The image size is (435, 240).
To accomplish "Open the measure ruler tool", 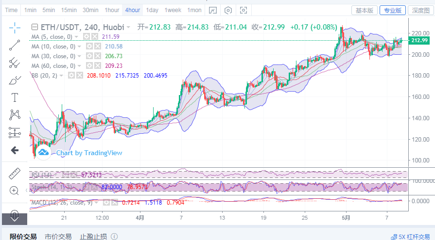I will coord(15,173).
